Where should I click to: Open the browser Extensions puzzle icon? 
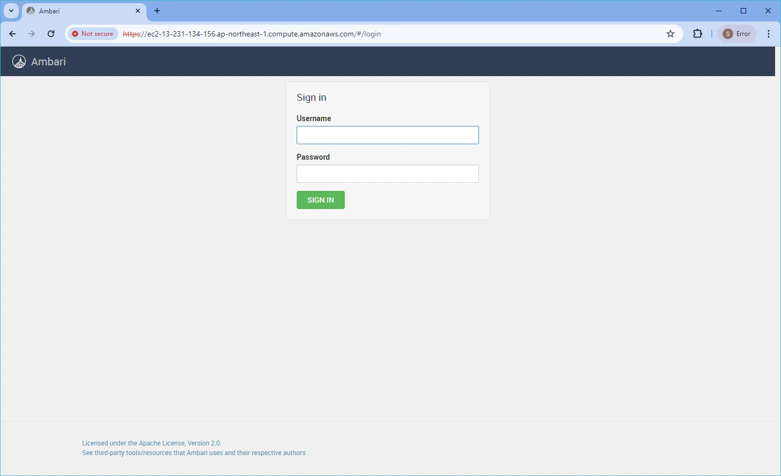(x=697, y=34)
